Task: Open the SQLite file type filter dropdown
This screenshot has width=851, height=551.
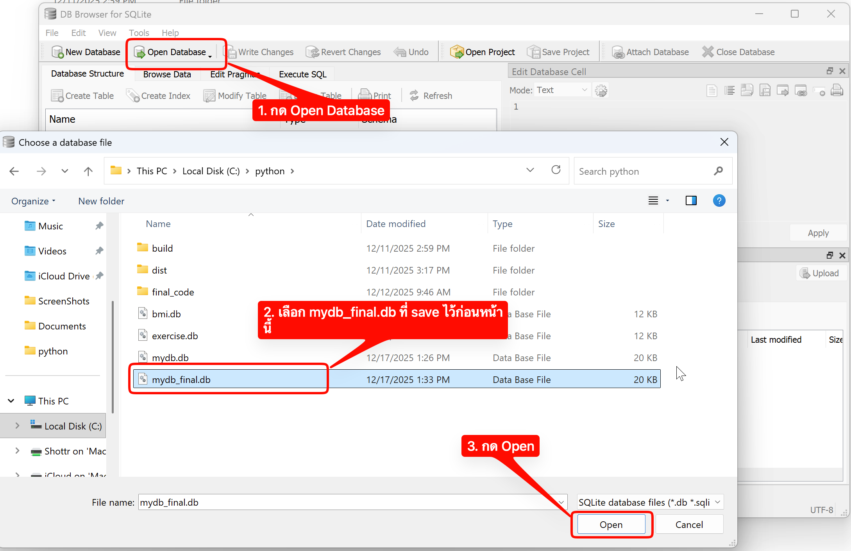Action: click(x=650, y=502)
